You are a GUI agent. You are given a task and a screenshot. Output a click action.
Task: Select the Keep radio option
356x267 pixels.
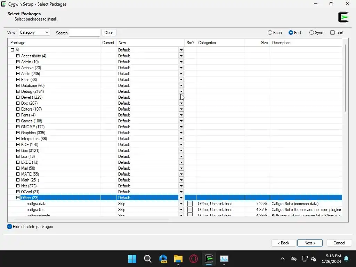(x=275, y=32)
